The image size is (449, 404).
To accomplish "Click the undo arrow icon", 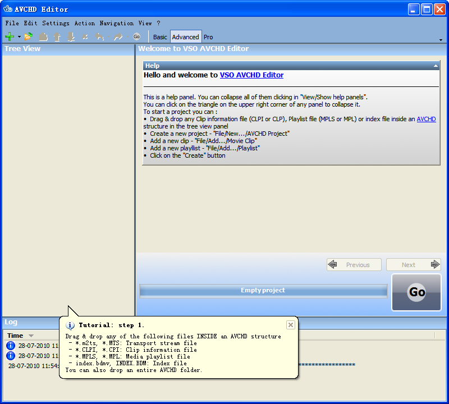I will pos(99,36).
